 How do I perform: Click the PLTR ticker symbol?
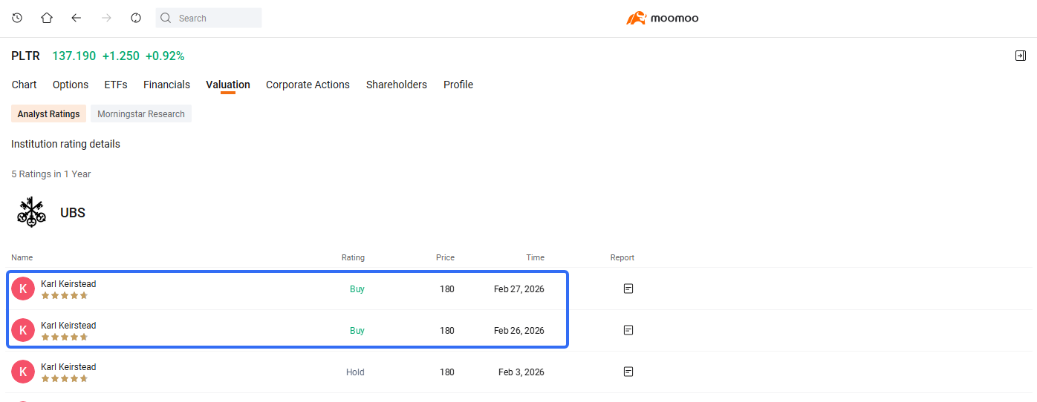tap(26, 56)
